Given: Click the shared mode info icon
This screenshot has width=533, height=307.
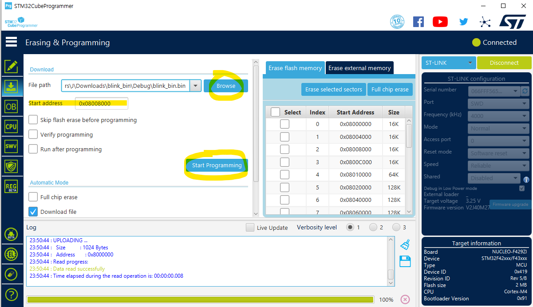Looking at the screenshot, I should pos(526,180).
